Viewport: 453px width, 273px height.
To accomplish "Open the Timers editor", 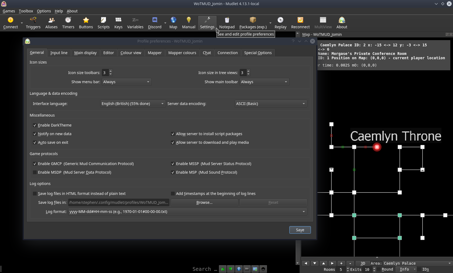I will pos(68,23).
